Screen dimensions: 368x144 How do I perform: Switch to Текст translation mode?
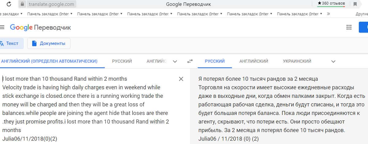(11, 43)
